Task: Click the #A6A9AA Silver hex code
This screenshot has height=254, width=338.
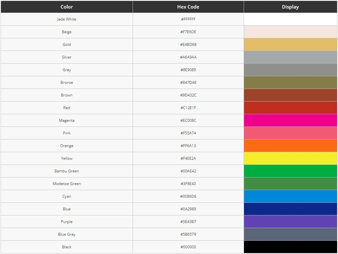Action: click(x=188, y=57)
